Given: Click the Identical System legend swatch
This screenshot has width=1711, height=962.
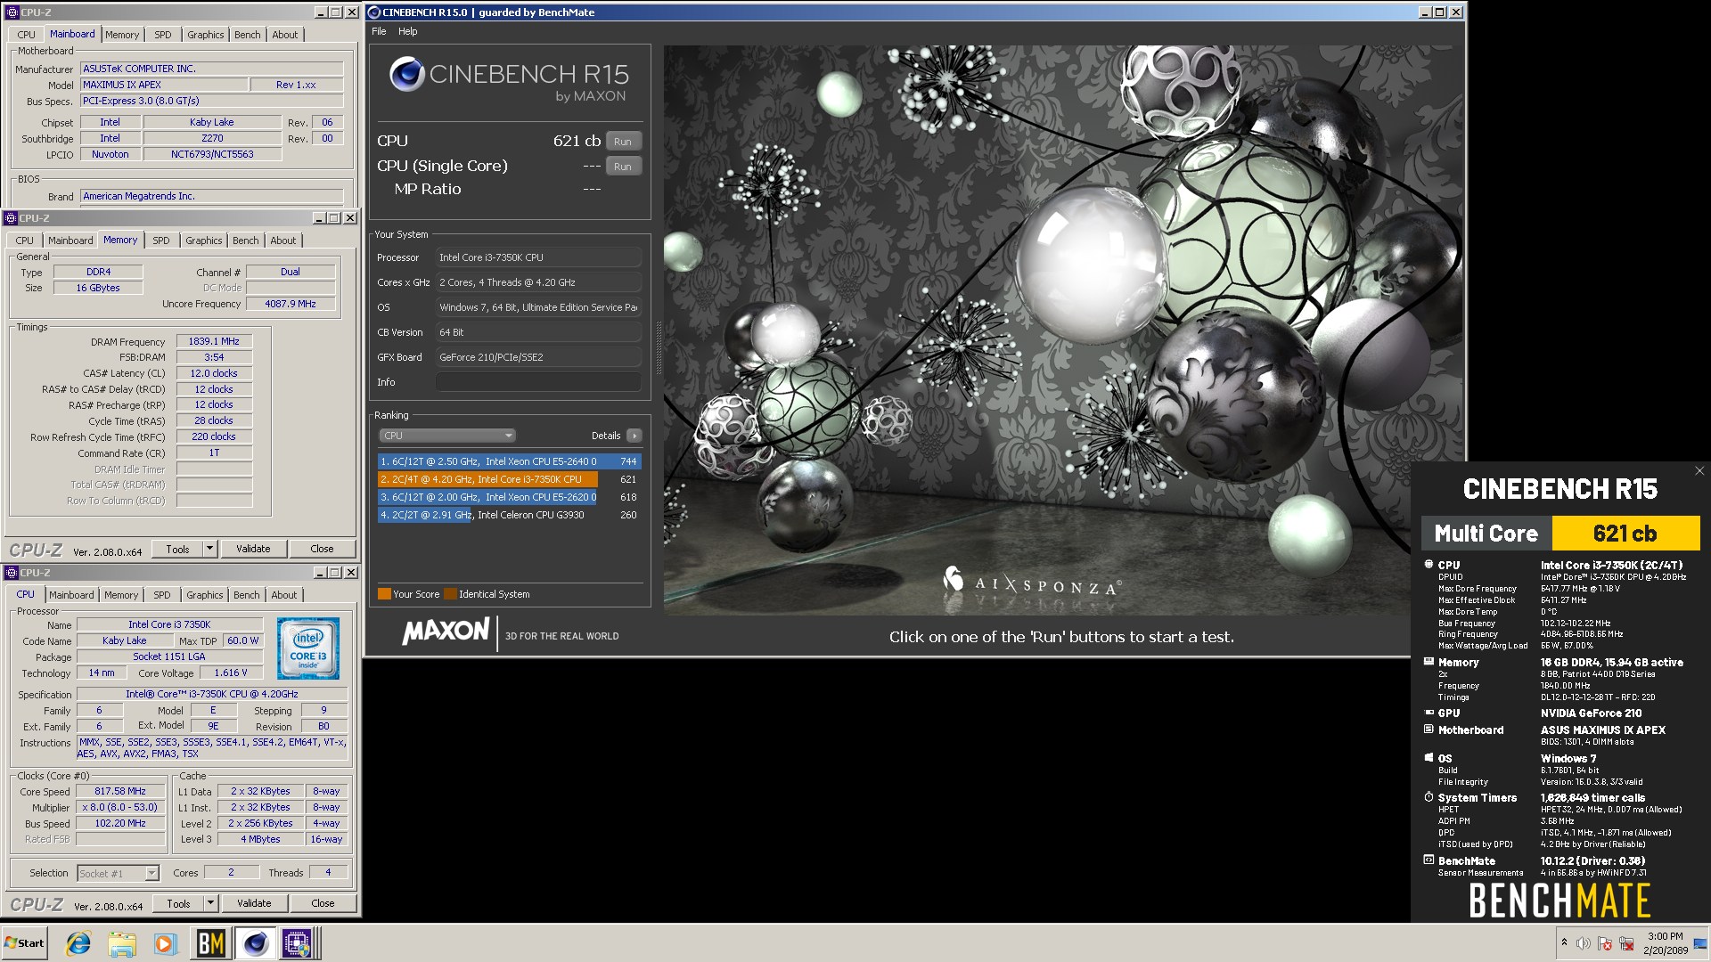Looking at the screenshot, I should [450, 594].
